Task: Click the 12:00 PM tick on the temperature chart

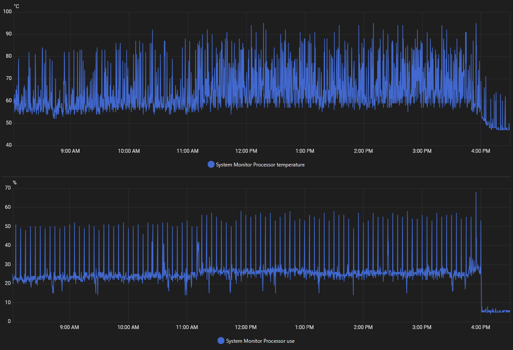Action: click(x=246, y=151)
